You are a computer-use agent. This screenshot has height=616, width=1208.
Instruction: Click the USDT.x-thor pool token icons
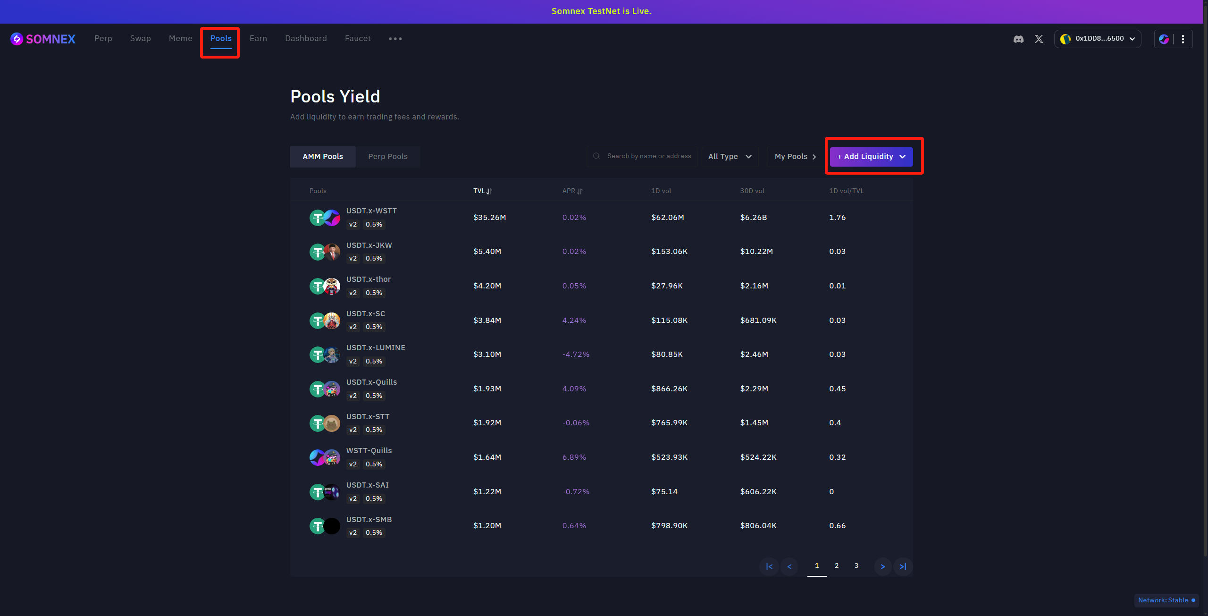tap(325, 286)
